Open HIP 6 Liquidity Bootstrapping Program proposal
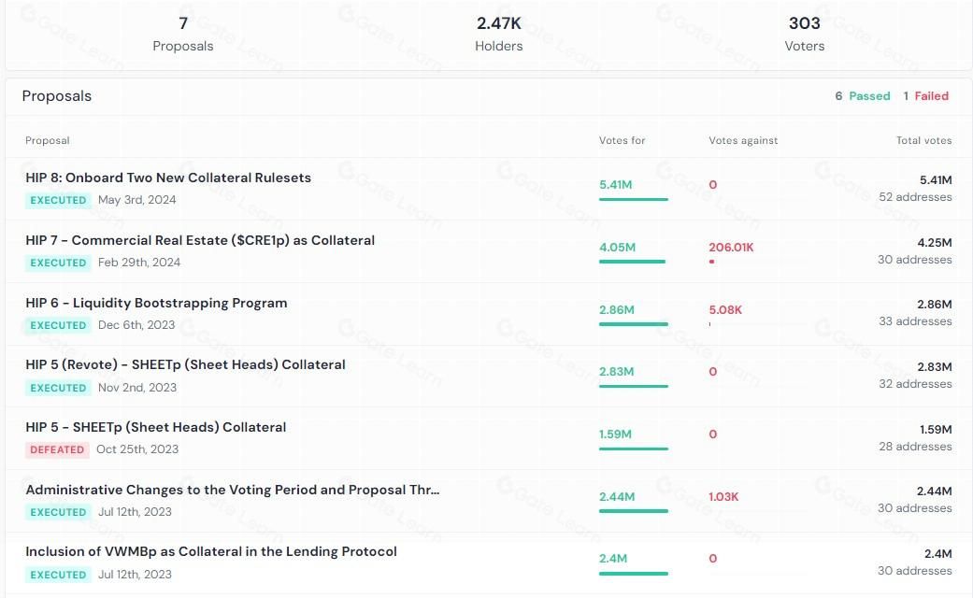 (156, 303)
